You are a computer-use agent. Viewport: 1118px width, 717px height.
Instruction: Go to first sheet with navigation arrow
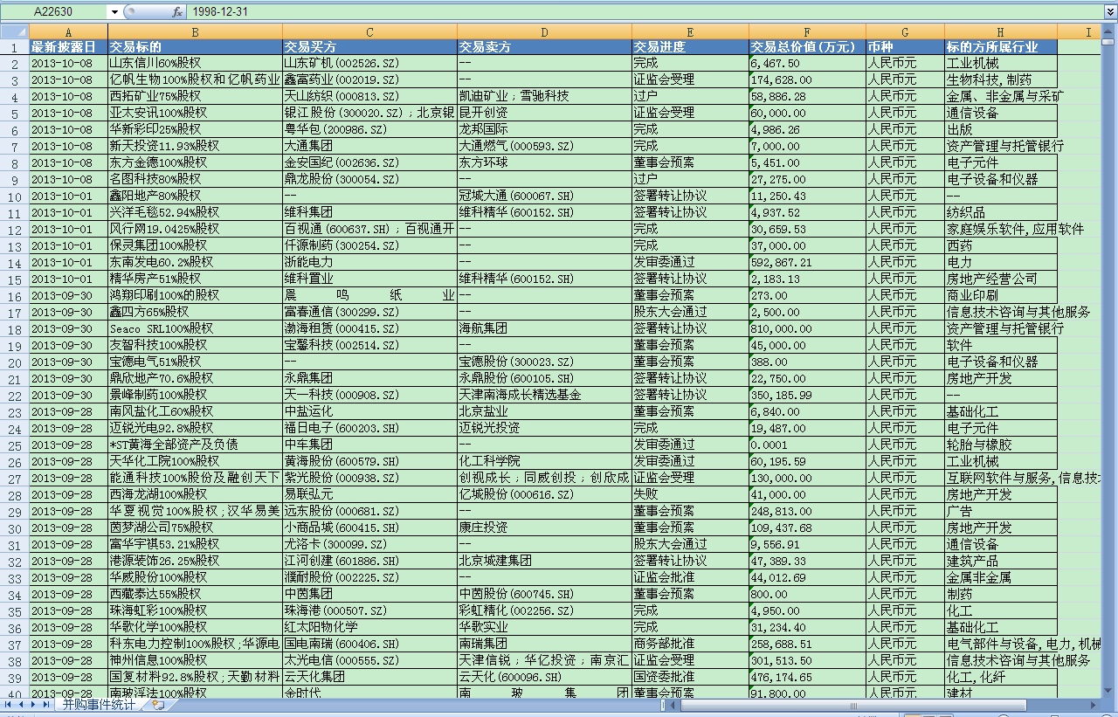click(8, 704)
